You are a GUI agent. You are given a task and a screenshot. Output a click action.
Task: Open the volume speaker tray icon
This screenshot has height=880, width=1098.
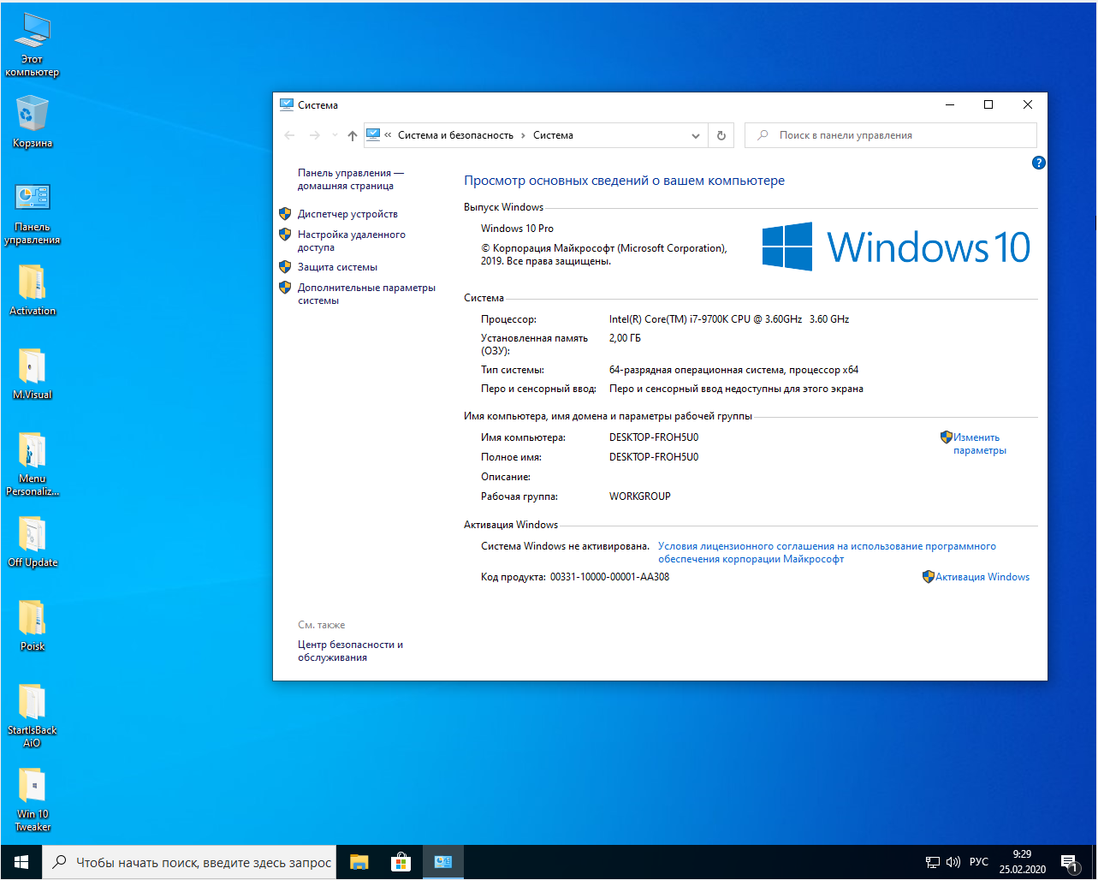point(953,862)
